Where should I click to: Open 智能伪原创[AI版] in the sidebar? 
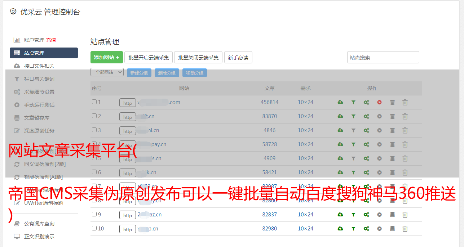click(43, 177)
